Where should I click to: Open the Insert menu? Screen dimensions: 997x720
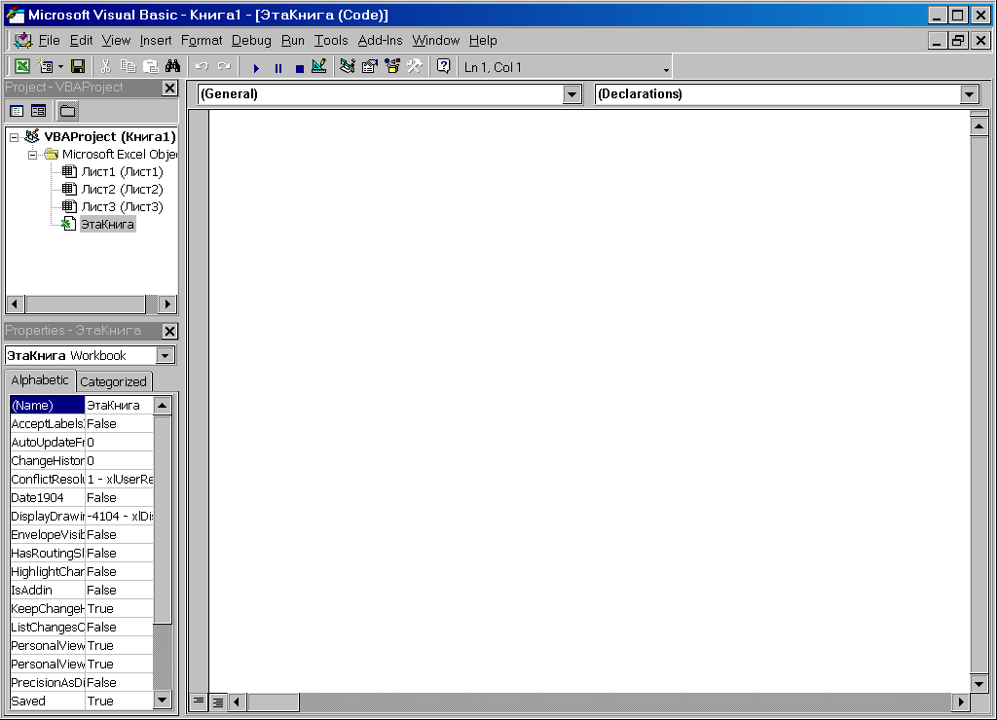point(156,41)
